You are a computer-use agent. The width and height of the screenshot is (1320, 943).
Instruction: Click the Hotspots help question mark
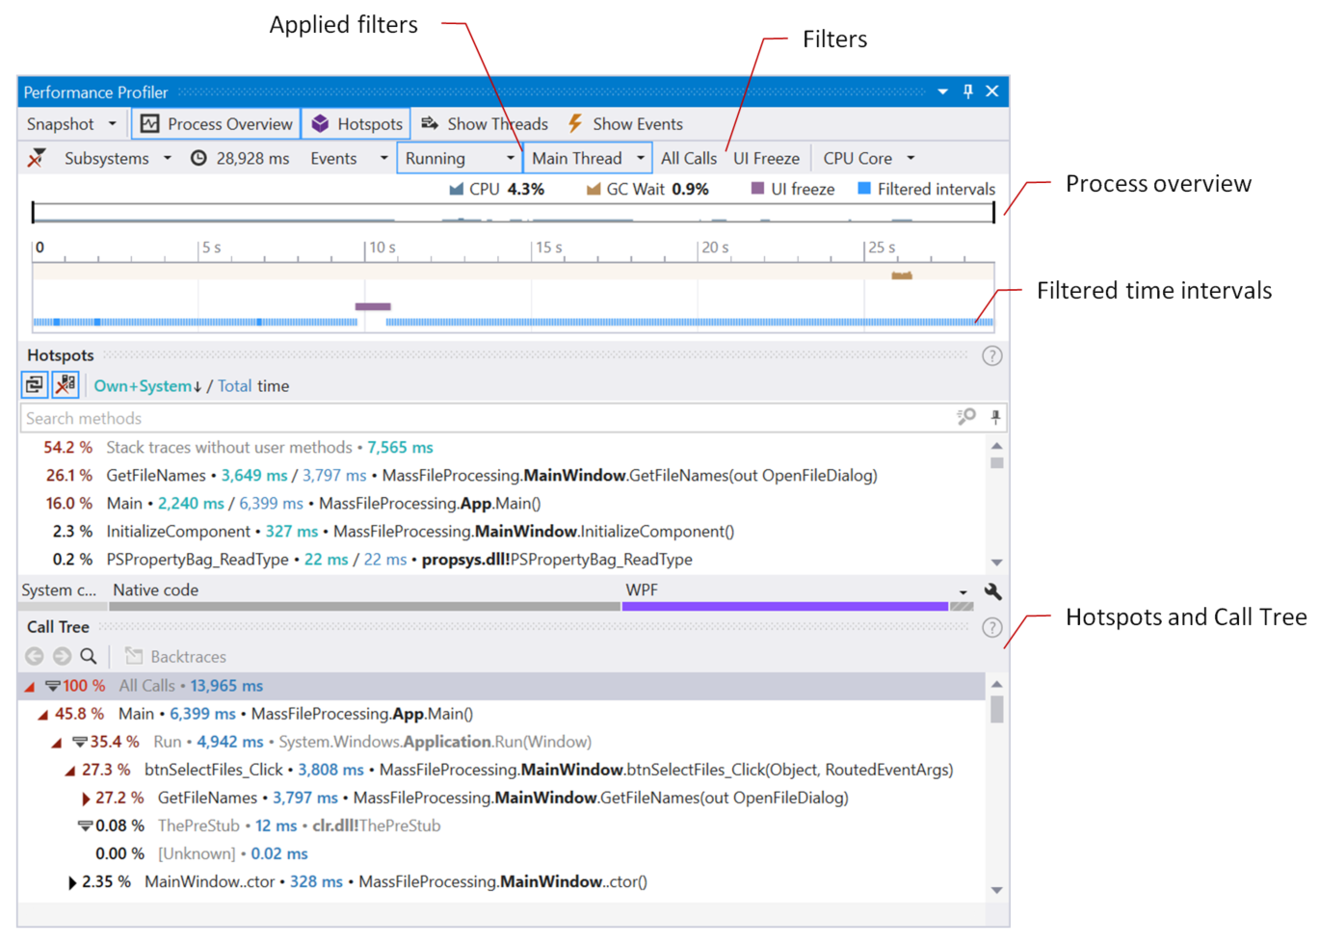991,354
